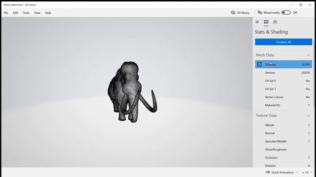This screenshot has height=177, width=316.
Task: Open the 3D library button
Action: click(240, 13)
